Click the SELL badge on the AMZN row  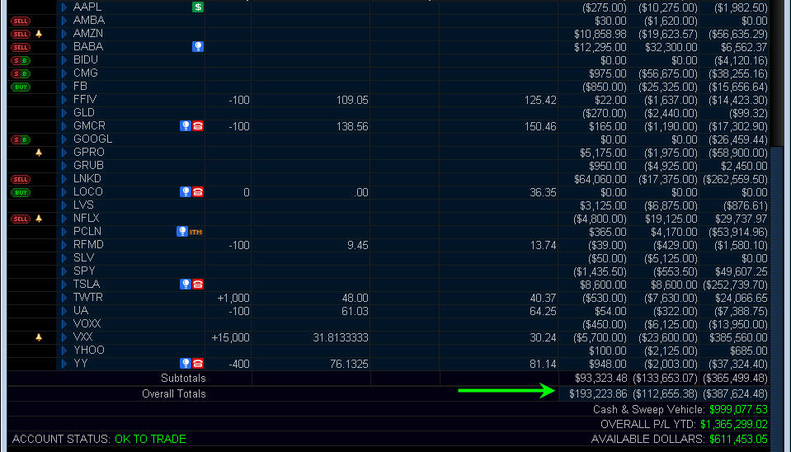21,35
